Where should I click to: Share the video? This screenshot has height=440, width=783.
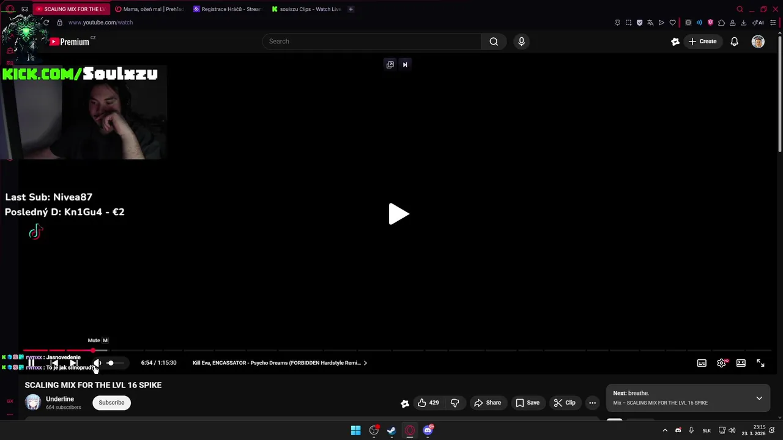488,403
